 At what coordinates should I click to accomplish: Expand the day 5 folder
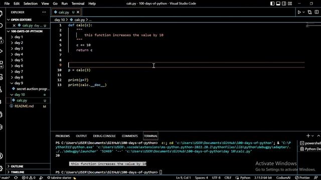[x=19, y=60]
